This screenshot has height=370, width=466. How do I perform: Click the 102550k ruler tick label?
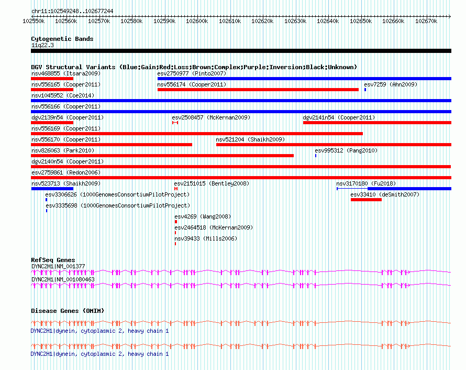(x=34, y=21)
